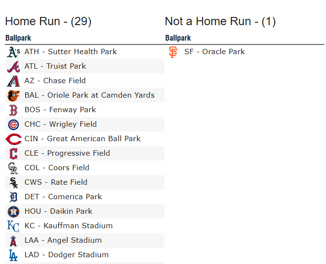Select the Arizona Diamondbacks logo
Screen dimensions: 326x264
(x=14, y=81)
